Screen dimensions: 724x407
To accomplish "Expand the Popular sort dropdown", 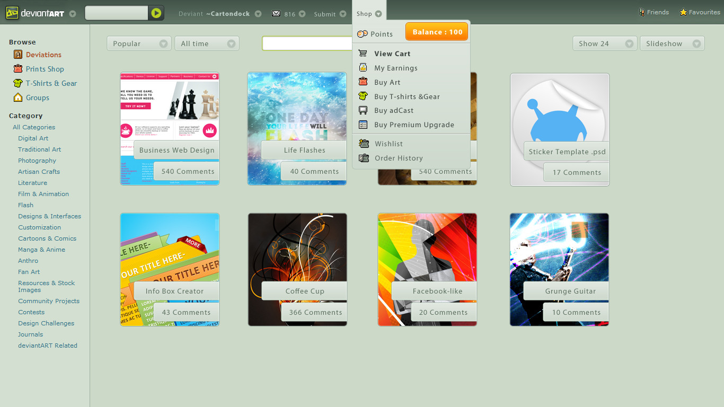I will [139, 43].
